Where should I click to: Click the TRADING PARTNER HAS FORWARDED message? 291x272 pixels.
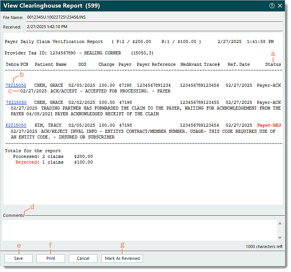click(146, 111)
